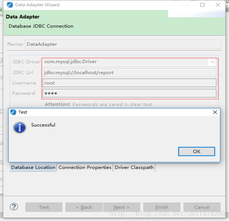229x221 pixels.
Task: Close the Data Adapter Wizard window
Action: click(x=218, y=5)
